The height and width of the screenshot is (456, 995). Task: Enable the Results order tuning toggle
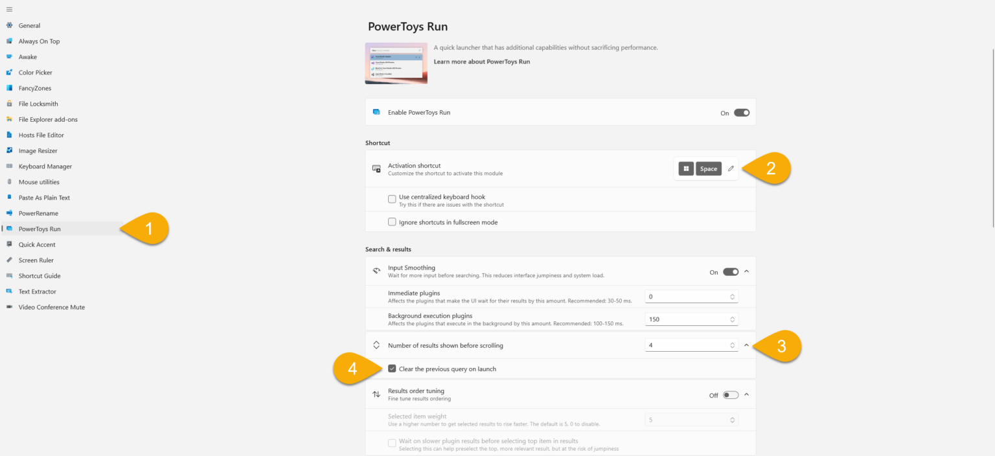pos(730,395)
